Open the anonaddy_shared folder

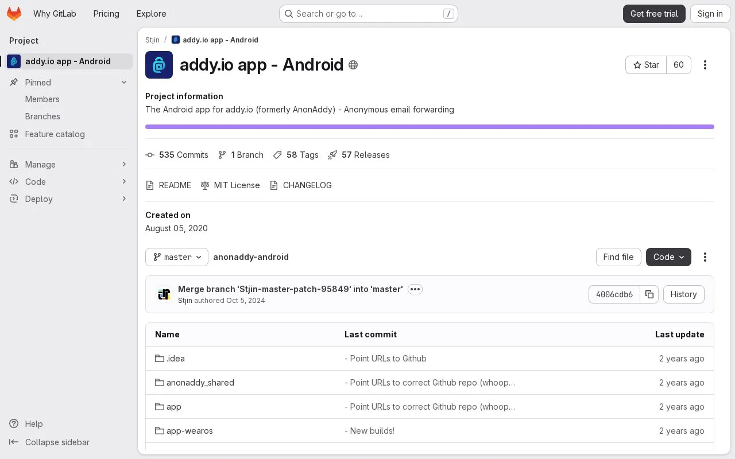[x=200, y=383]
